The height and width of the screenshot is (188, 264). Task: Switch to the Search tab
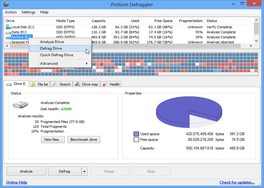tap(61, 84)
